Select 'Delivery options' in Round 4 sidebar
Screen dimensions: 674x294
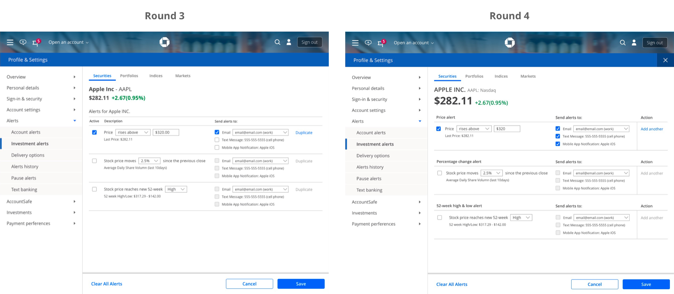click(373, 156)
